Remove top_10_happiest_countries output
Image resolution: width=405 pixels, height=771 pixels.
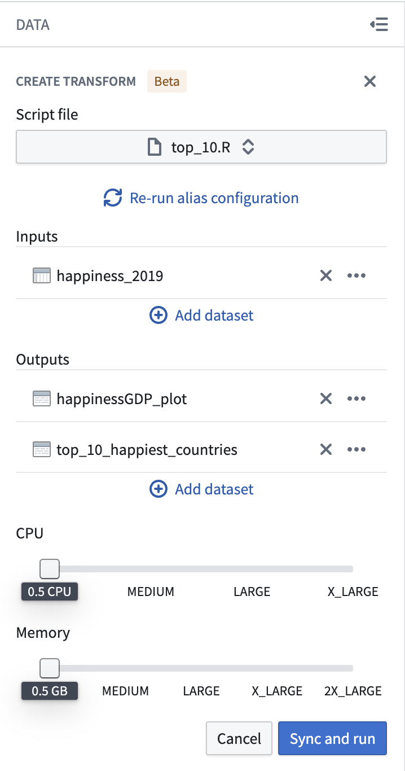(326, 449)
